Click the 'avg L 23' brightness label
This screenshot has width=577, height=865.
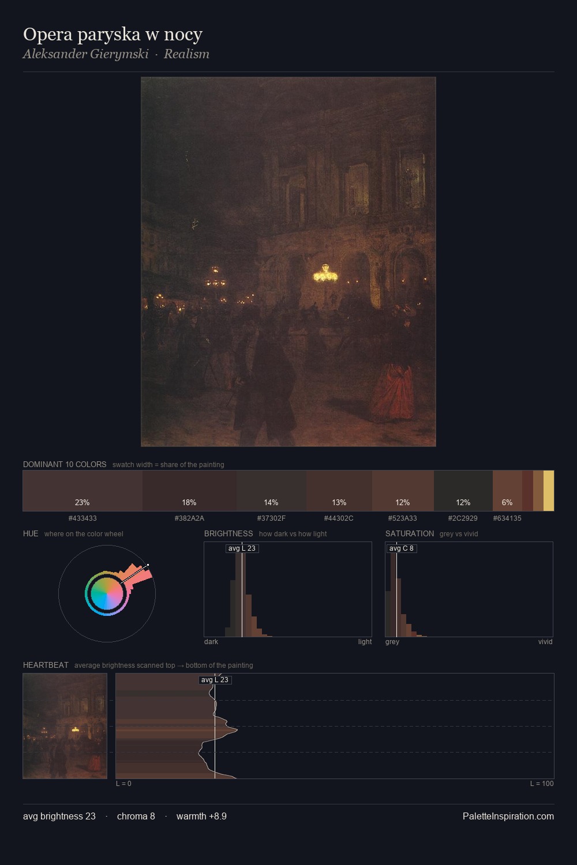click(x=242, y=548)
